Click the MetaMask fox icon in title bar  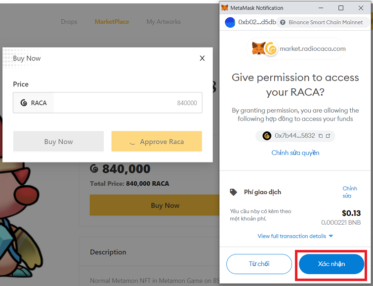(225, 8)
